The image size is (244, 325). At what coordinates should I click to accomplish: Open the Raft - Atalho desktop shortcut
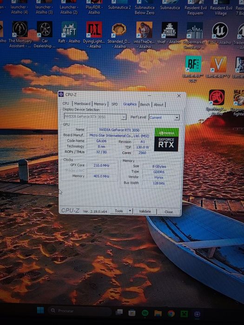[x=69, y=33]
